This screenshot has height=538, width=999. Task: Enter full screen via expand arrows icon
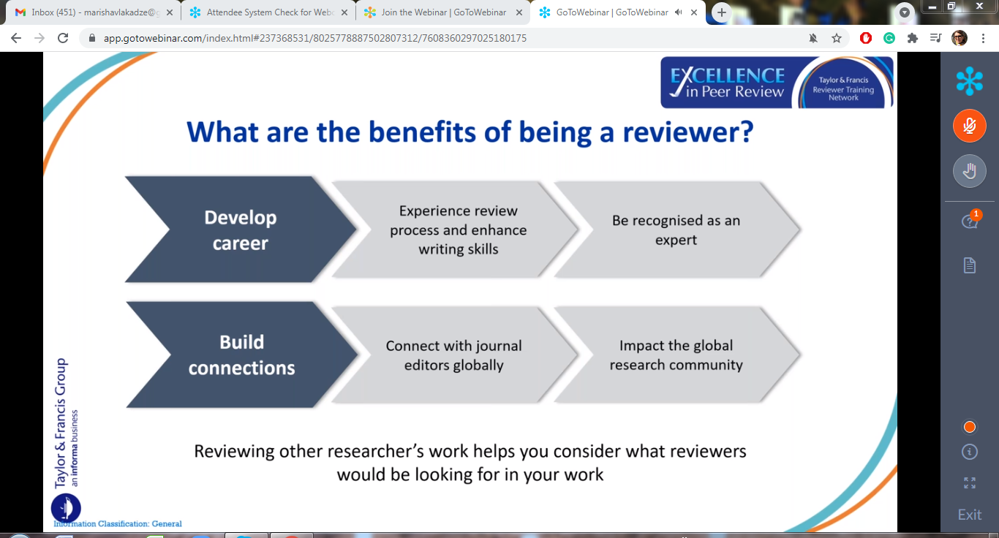(970, 482)
